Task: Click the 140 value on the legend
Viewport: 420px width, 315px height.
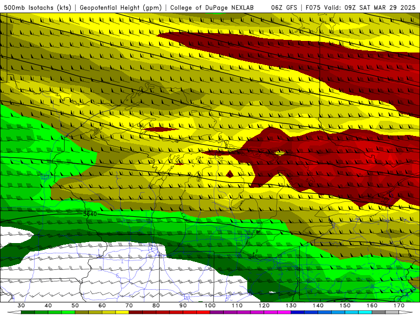Action: coord(318,306)
